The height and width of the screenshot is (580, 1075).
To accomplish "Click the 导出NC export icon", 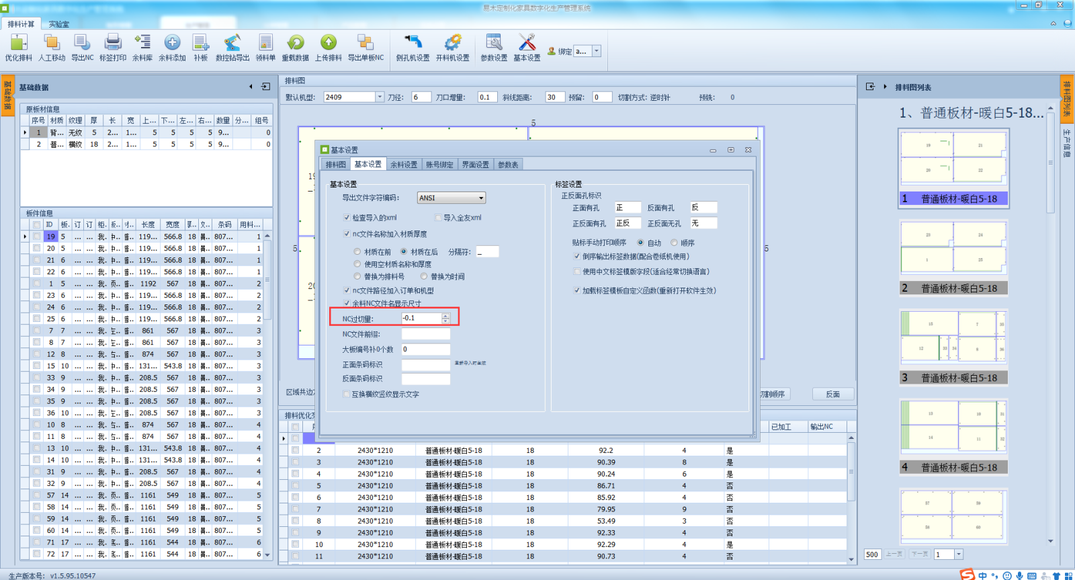I will 82,44.
